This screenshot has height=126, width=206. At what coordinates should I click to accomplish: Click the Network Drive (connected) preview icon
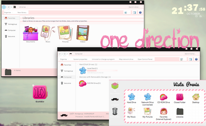pos(147,97)
